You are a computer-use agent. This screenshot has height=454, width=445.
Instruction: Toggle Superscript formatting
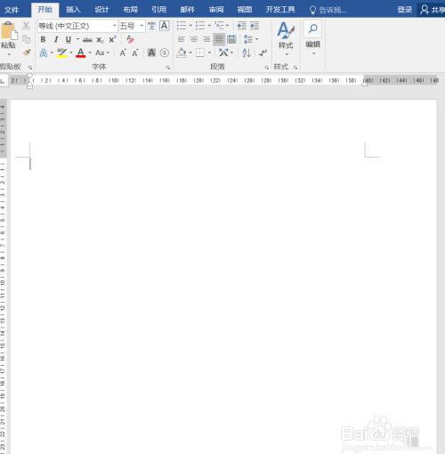[112, 39]
